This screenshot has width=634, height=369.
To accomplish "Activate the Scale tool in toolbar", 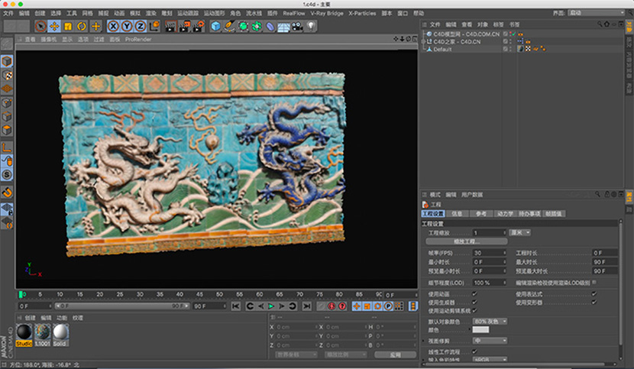I will click(x=68, y=26).
